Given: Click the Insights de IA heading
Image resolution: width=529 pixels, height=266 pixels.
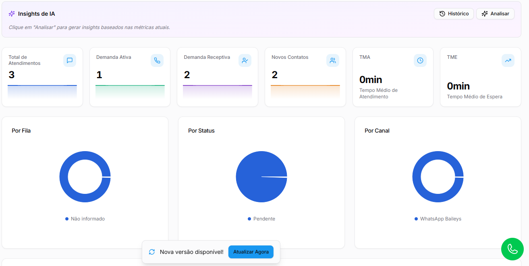Looking at the screenshot, I should click(x=36, y=14).
